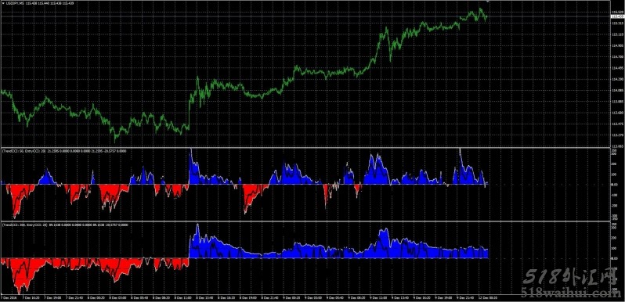625x302 pixels.
Task: Click the 7 Dec 2016 time label
Action: pyautogui.click(x=8, y=297)
